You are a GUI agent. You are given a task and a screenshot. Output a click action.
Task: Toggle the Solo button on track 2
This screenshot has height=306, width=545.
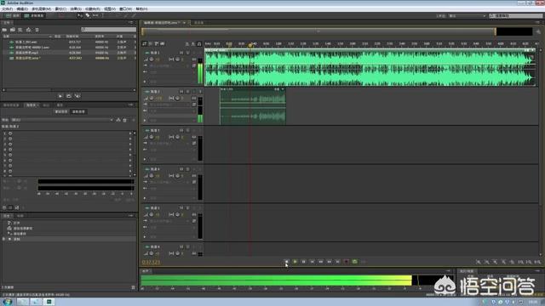click(187, 92)
